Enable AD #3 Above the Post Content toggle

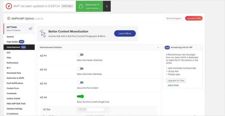[x=80, y=83]
